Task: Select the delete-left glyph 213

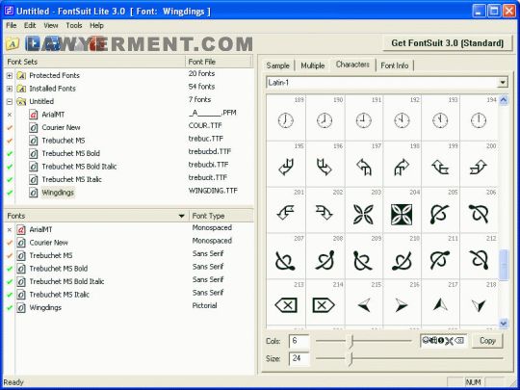Action: click(286, 305)
